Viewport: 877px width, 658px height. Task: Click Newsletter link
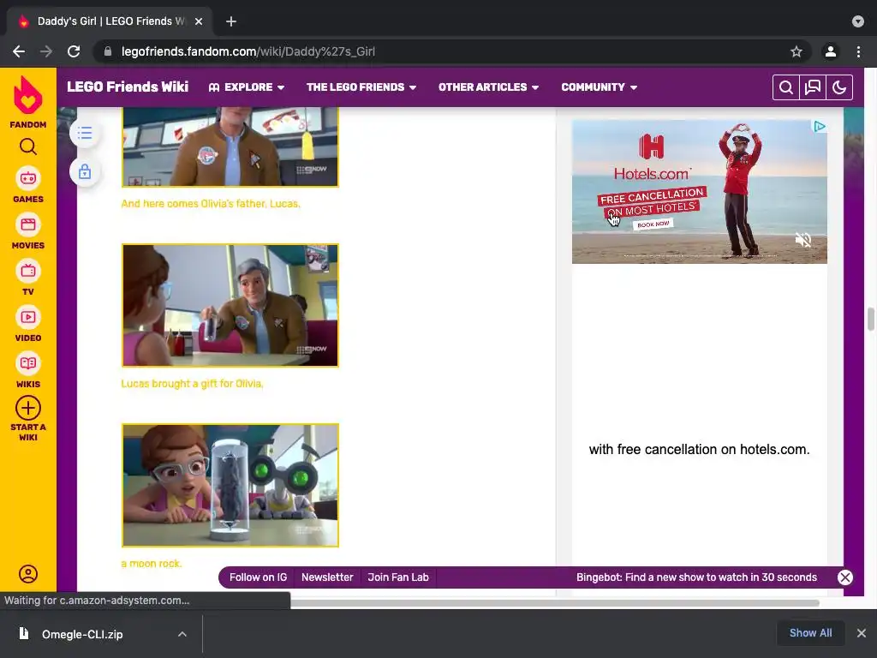point(327,577)
